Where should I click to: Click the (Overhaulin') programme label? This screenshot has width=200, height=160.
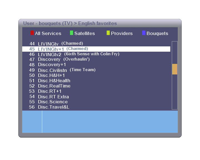77,59
